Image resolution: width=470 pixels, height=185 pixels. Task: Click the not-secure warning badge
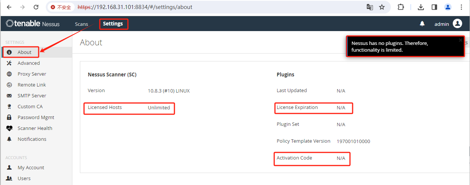(61, 7)
